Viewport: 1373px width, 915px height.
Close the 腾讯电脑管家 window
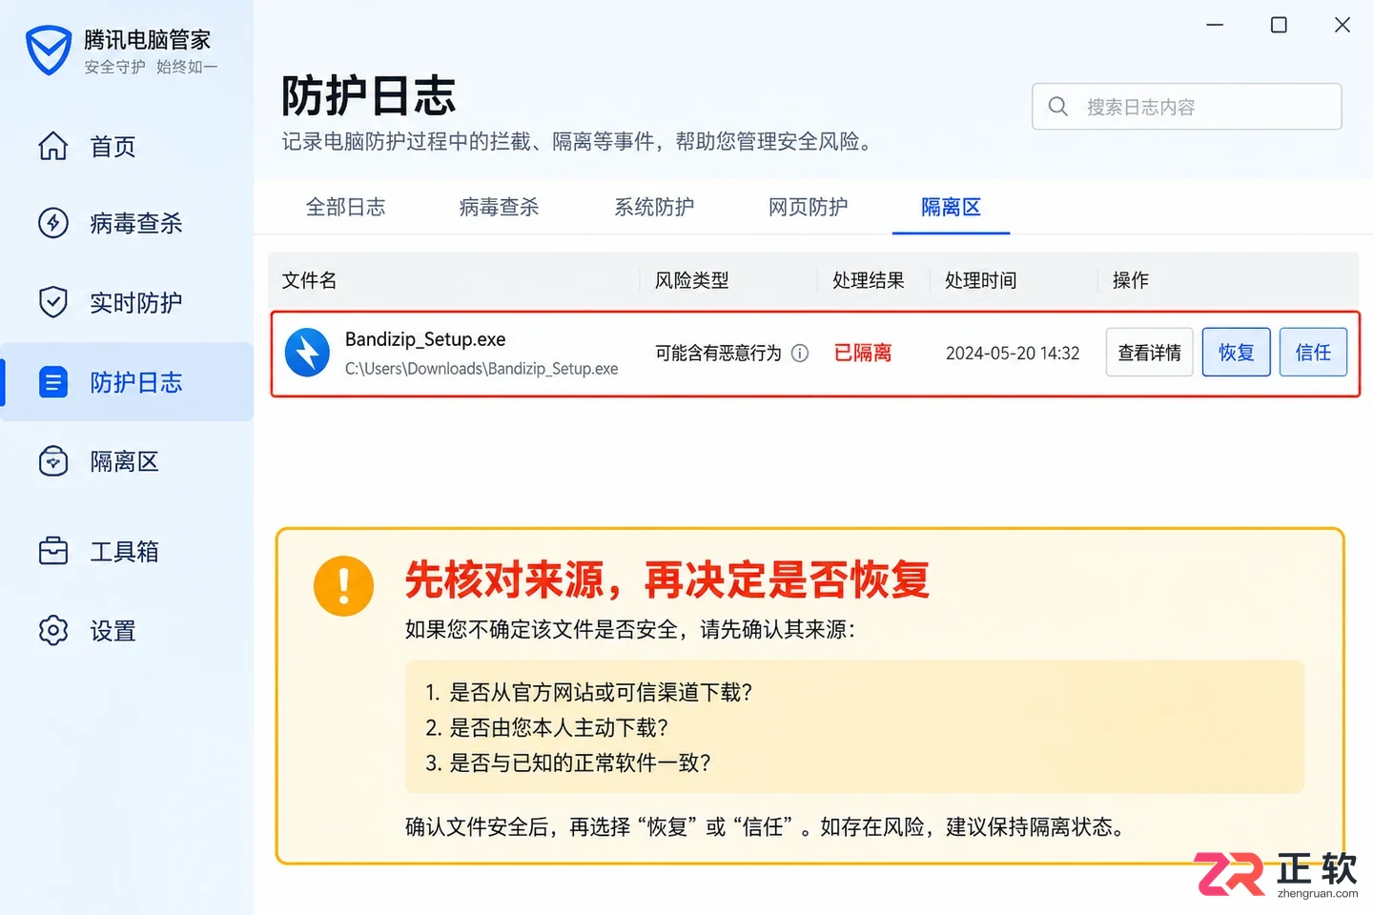[x=1342, y=25]
